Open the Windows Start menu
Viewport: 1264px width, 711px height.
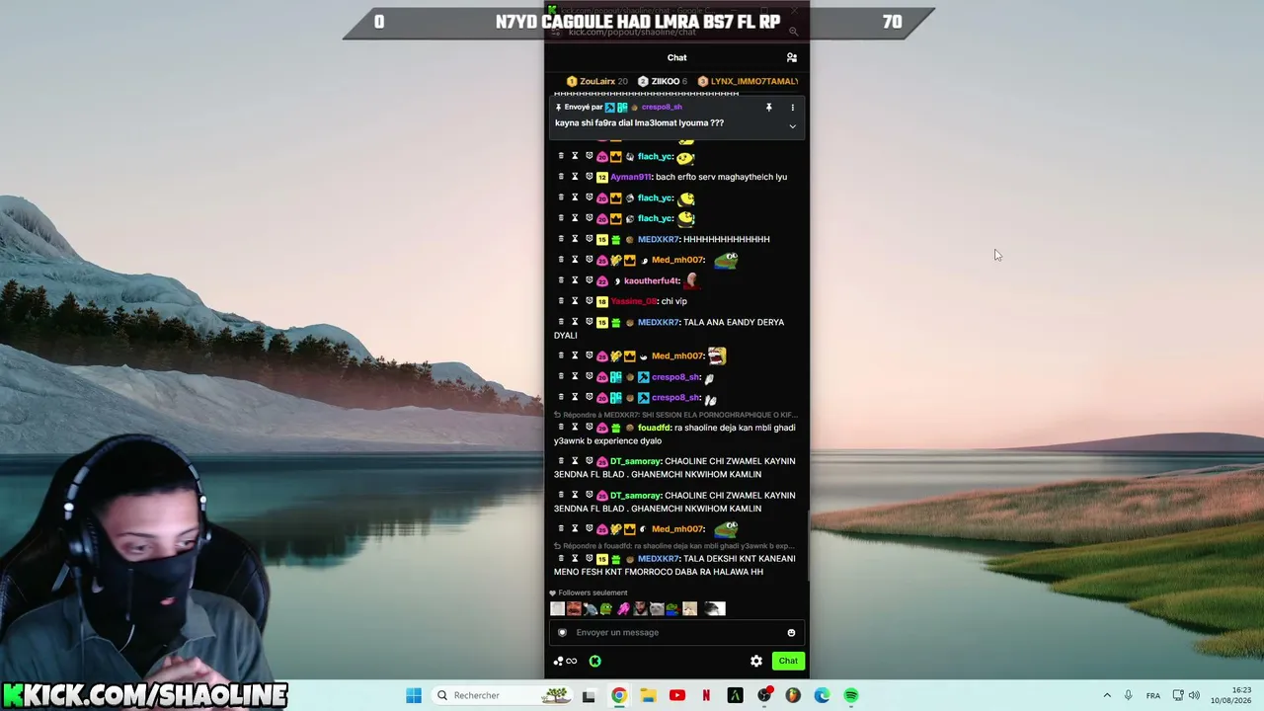(x=414, y=695)
